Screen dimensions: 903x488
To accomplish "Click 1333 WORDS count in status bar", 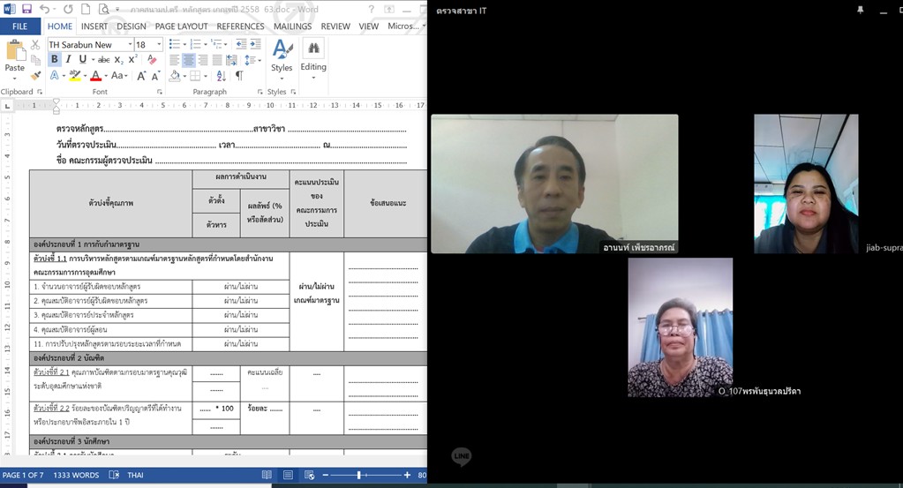I will pos(76,475).
